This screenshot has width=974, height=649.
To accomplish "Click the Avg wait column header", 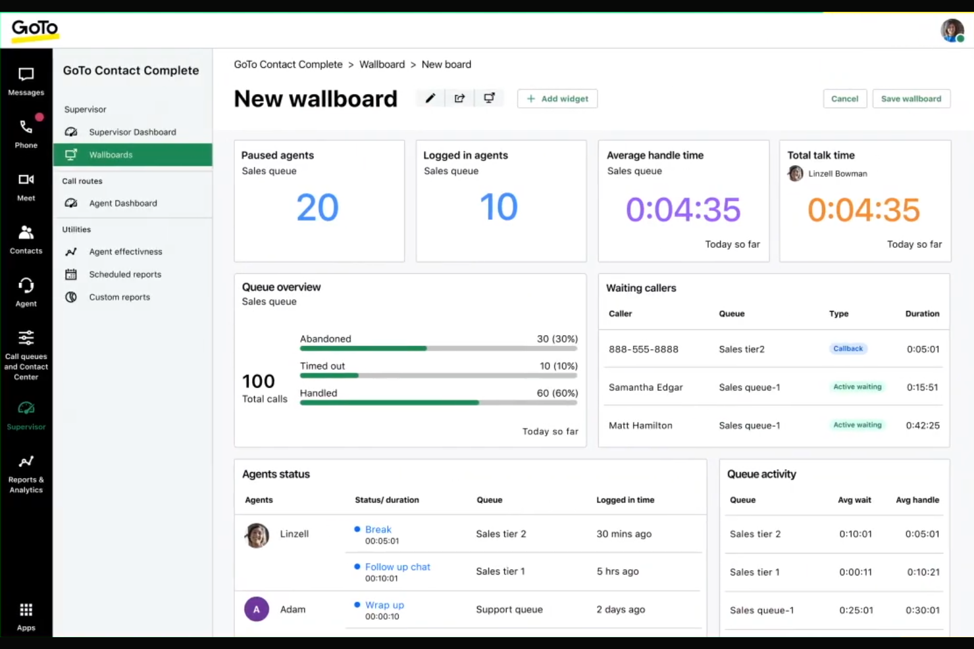I will tap(854, 500).
